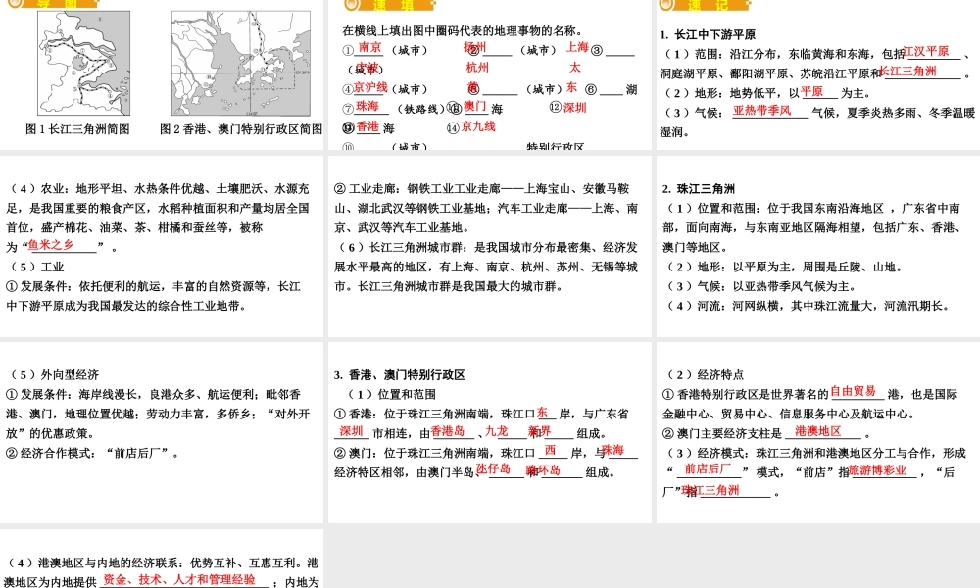Click the red answer 香港岛
The height and width of the screenshot is (588, 980).
pyautogui.click(x=448, y=431)
